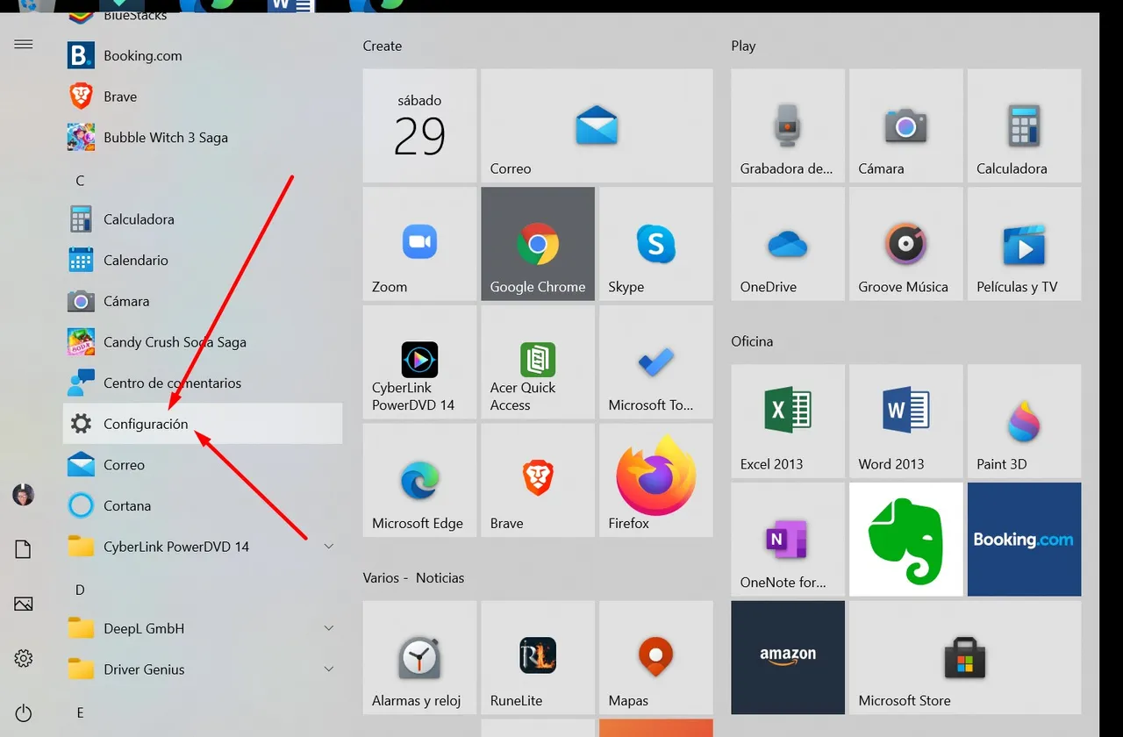Expand the CyberLink PowerDVD 14 folder chevron
The image size is (1123, 737).
coord(329,547)
